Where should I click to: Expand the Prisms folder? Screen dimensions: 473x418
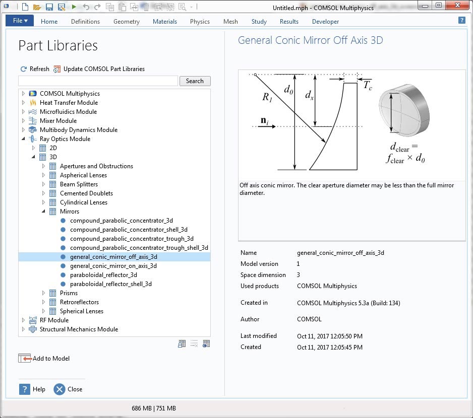(x=43, y=293)
